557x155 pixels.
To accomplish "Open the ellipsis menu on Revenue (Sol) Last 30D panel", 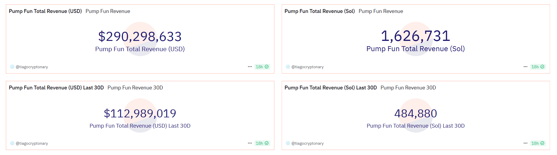I will [x=525, y=143].
